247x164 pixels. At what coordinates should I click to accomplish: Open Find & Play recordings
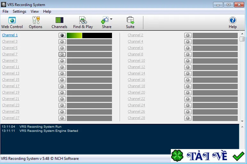click(x=83, y=20)
